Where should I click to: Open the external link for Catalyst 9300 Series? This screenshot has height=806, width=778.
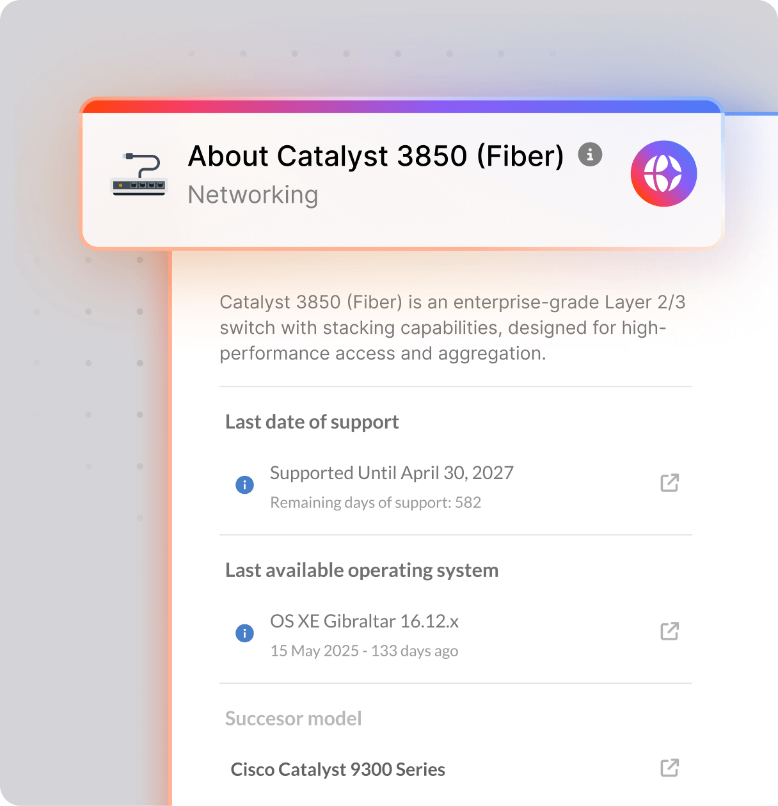(669, 768)
